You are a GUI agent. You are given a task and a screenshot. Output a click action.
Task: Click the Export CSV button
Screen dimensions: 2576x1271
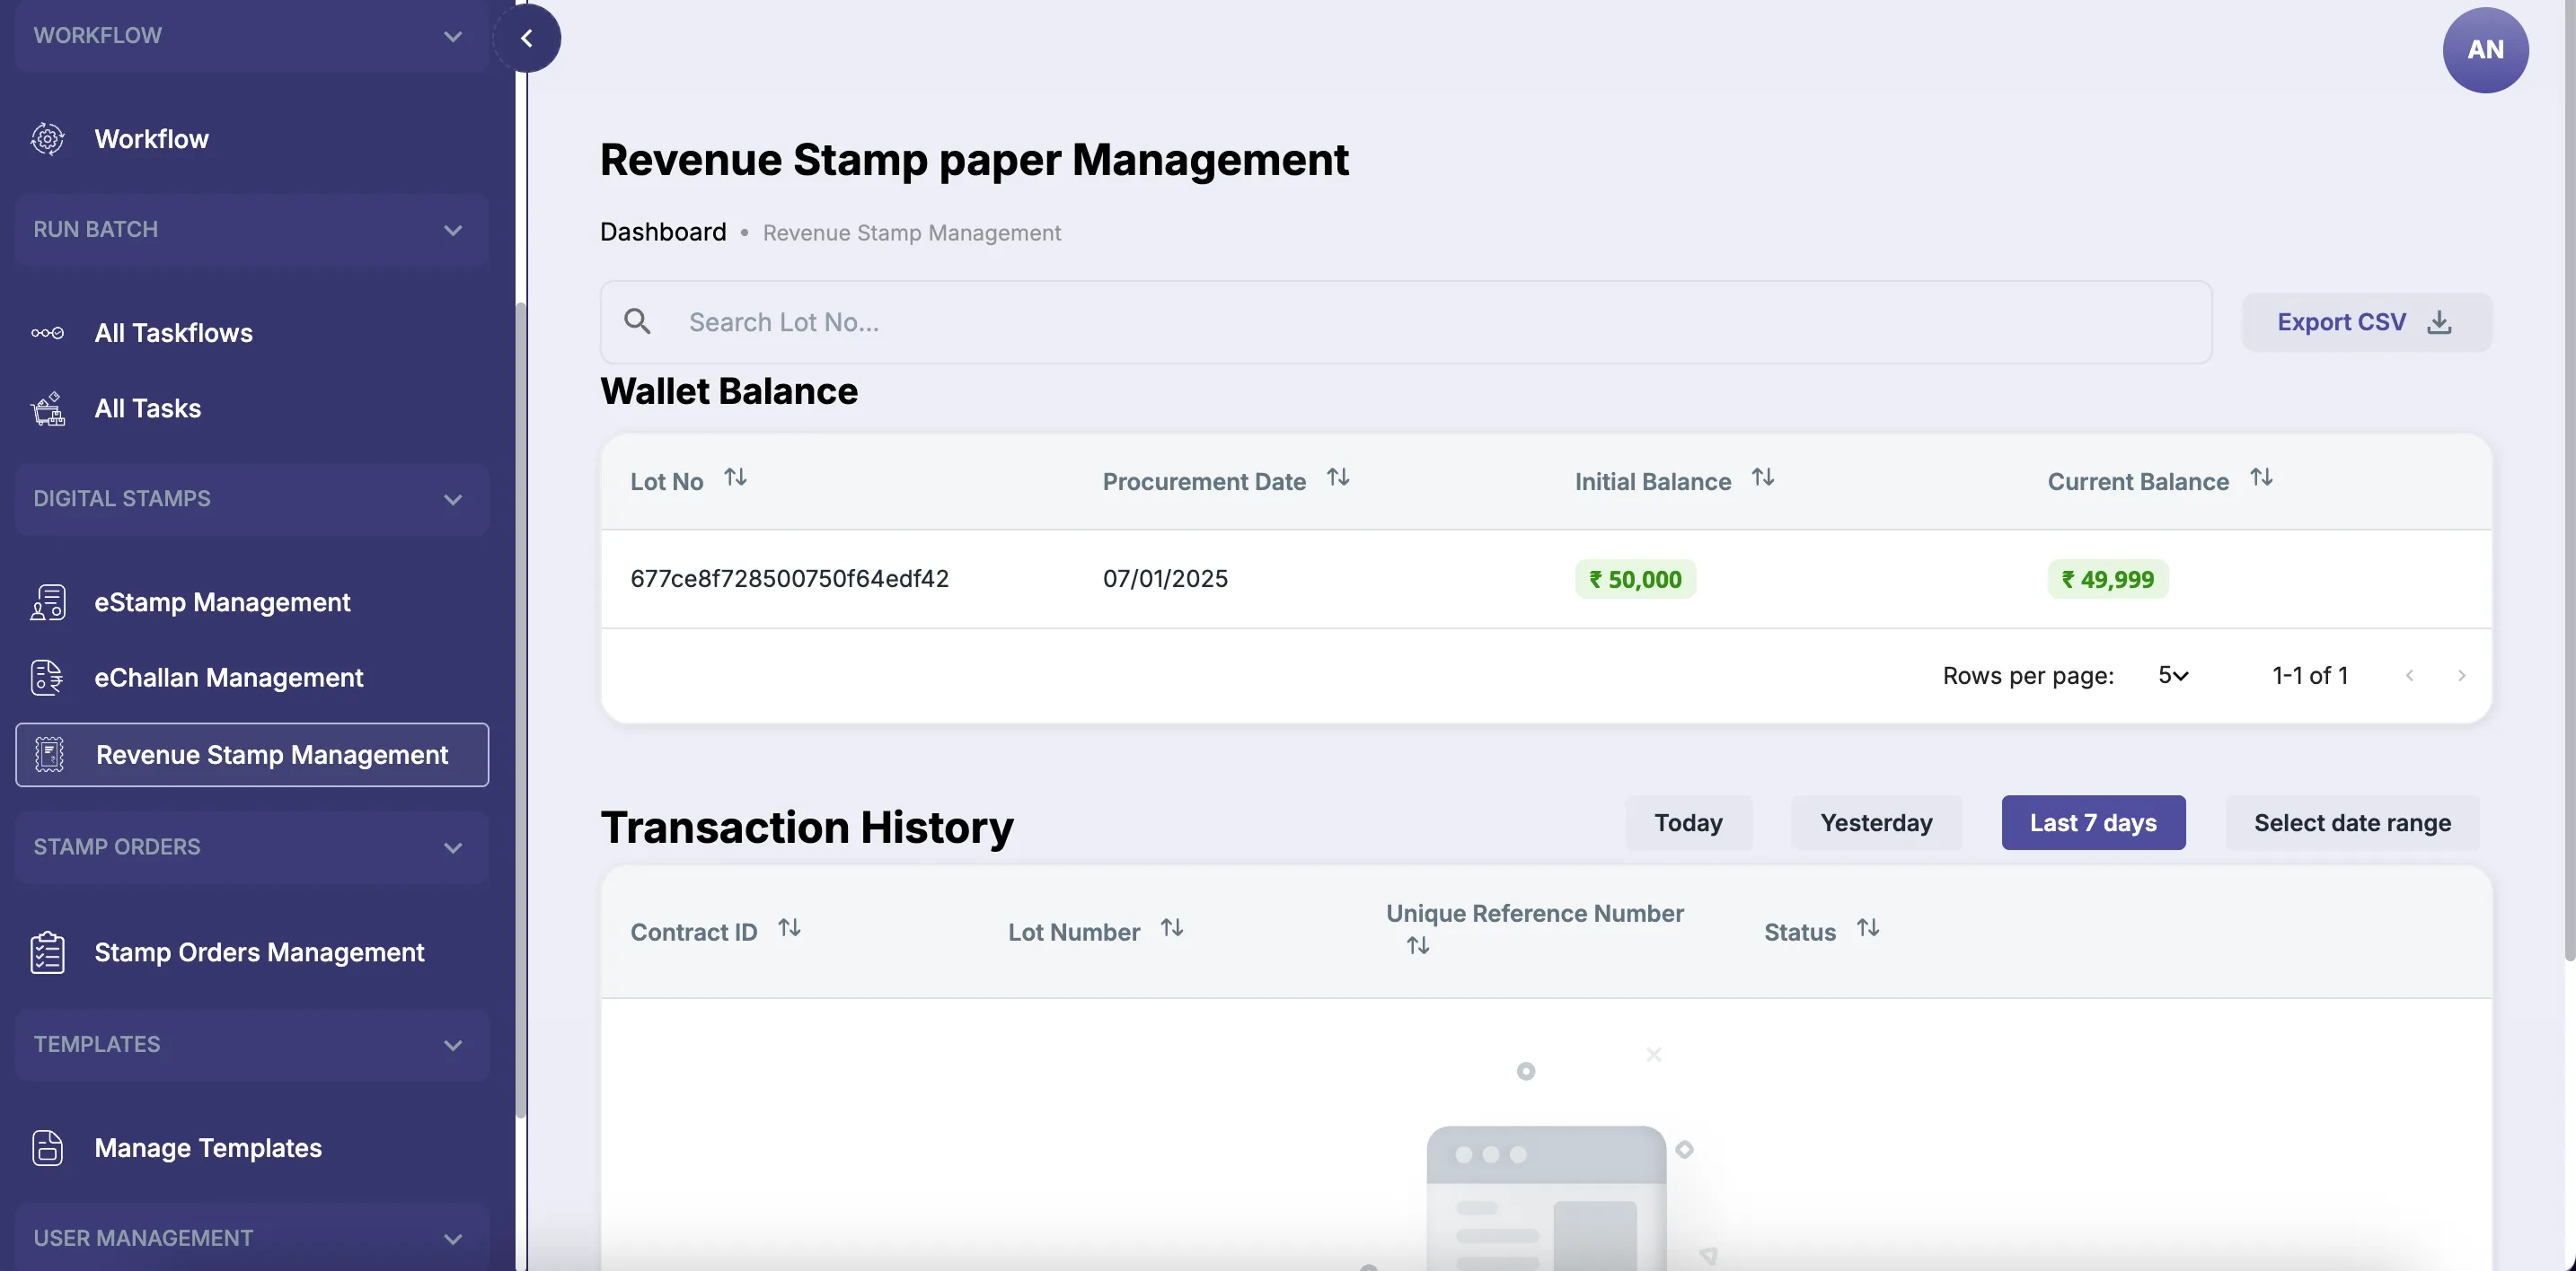(2367, 321)
